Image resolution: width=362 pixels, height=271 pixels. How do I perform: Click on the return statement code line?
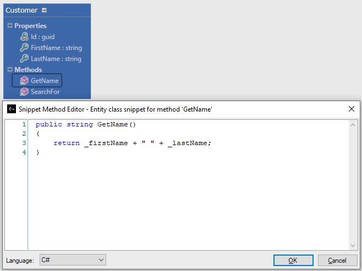point(132,143)
